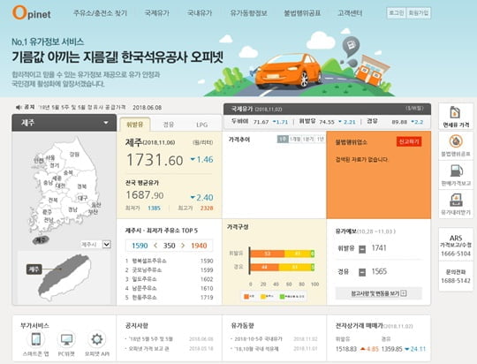Screen dimensions: 477x364
Task: Click the gray minus icon next to 1741
Action: click(x=362, y=249)
